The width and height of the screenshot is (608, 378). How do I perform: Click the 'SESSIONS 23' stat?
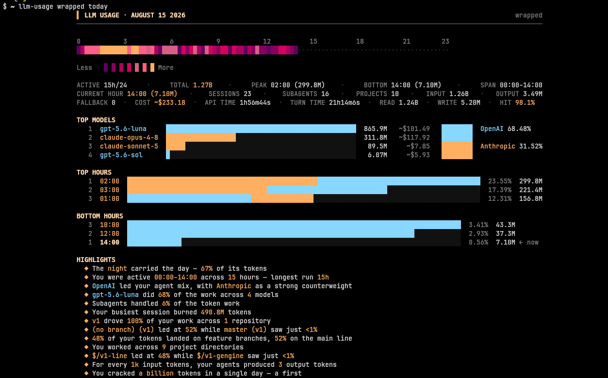[230, 94]
